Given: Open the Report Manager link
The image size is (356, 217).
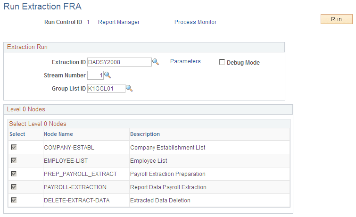Looking at the screenshot, I should (119, 22).
